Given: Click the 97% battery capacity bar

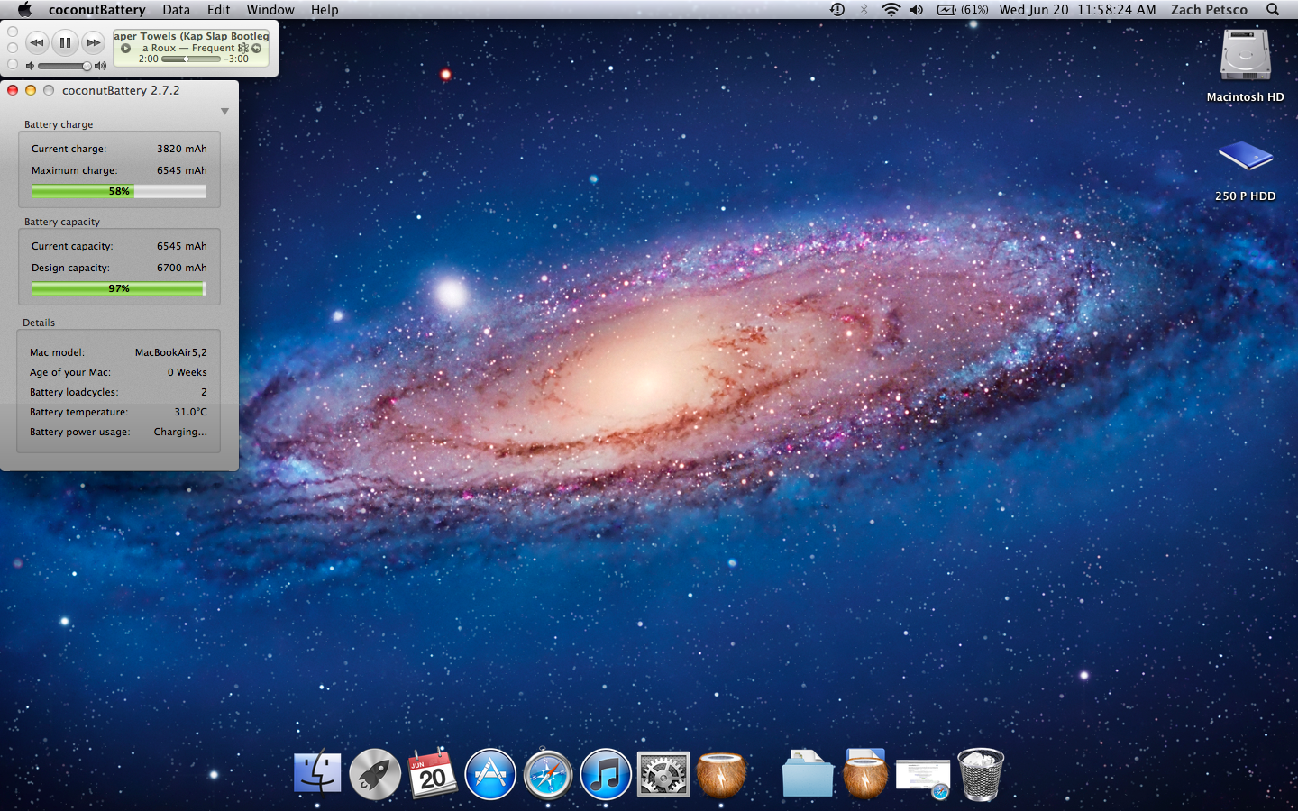Looking at the screenshot, I should pos(119,288).
